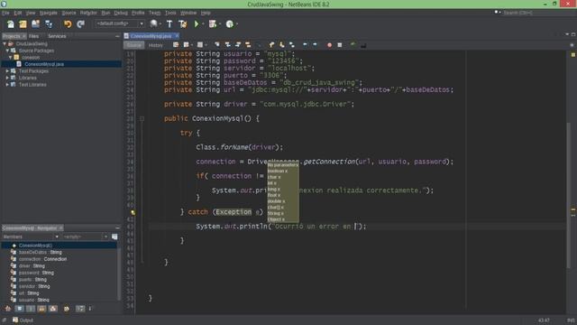Toggle Bookmark icon in editor toolbar
This screenshot has height=325, width=577.
click(x=292, y=45)
